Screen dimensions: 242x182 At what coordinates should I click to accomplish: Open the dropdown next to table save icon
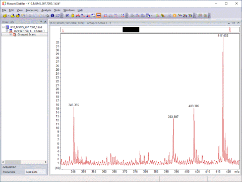[152, 16]
